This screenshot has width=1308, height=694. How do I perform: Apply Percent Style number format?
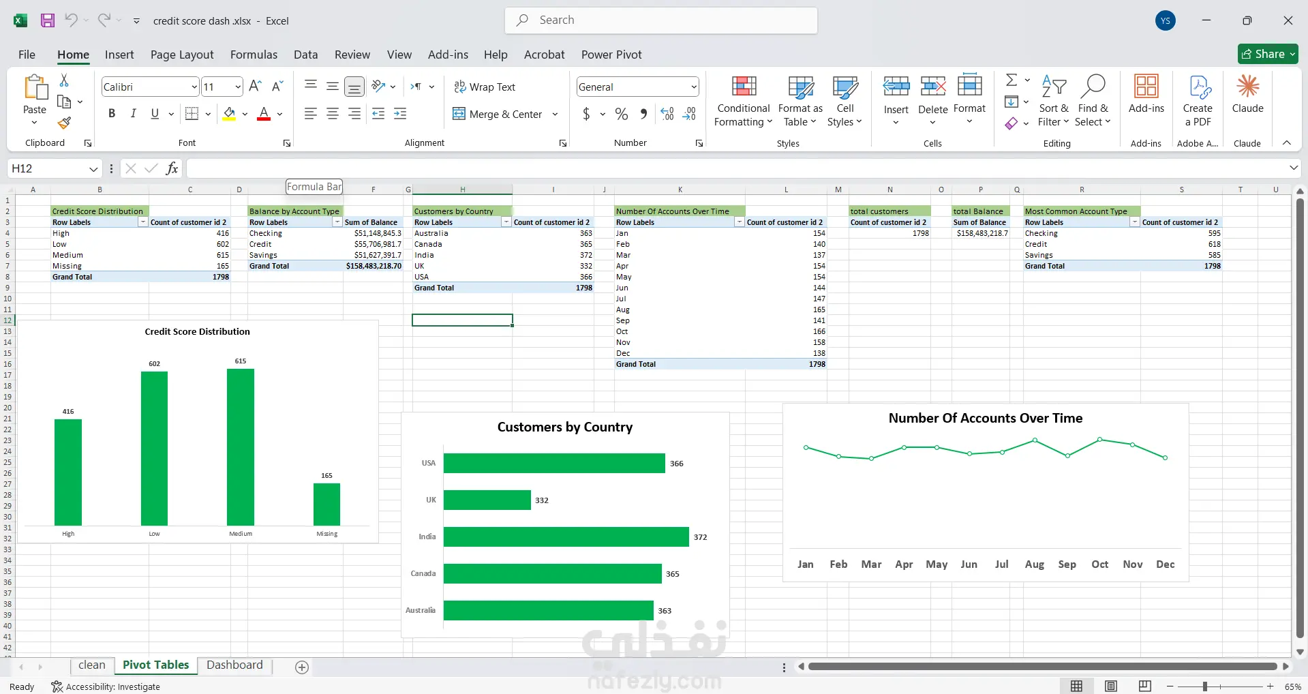click(x=622, y=114)
